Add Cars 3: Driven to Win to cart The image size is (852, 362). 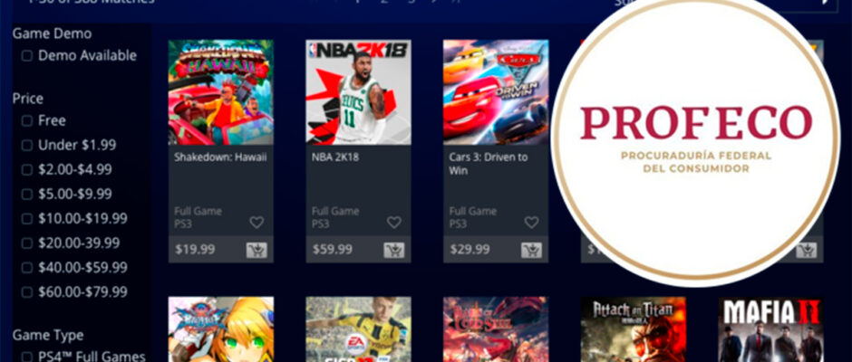(x=531, y=250)
